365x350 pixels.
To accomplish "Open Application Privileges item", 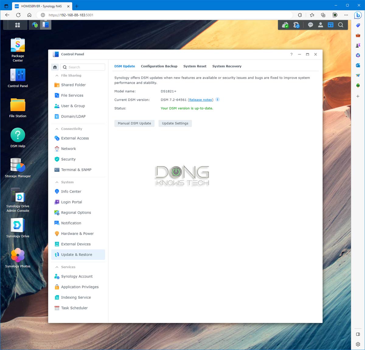I will (x=78, y=287).
